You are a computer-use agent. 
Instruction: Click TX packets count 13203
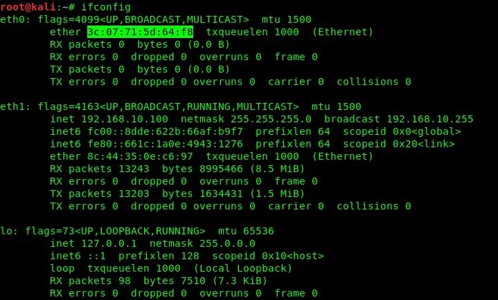(x=134, y=194)
